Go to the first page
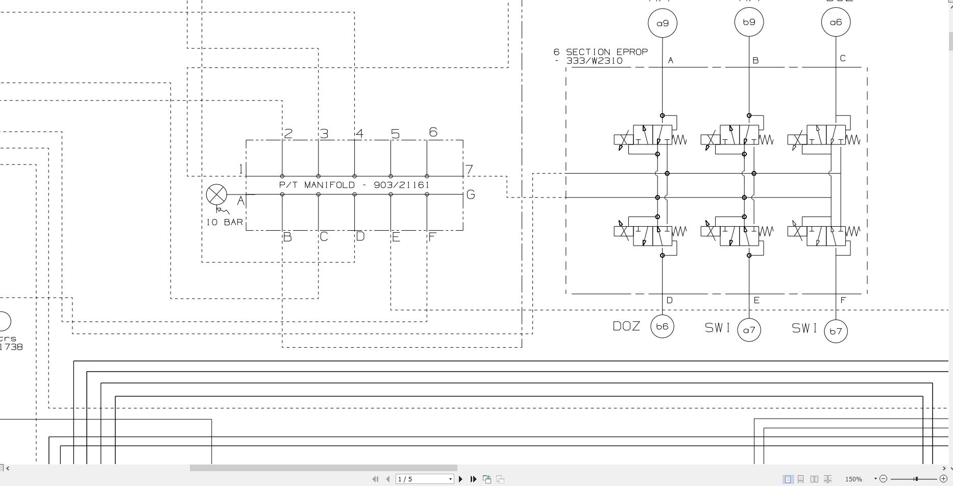The height and width of the screenshot is (486, 953). click(375, 479)
